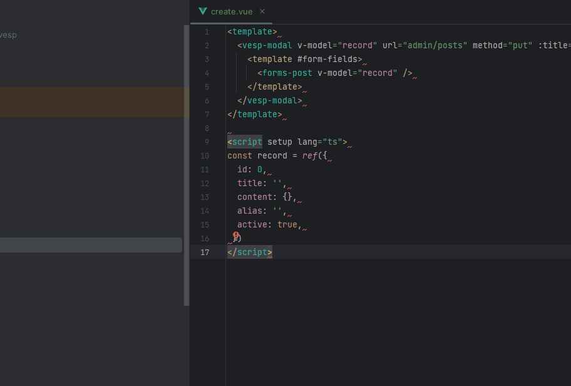Image resolution: width=571 pixels, height=386 pixels.
Task: Click the project panel vertical scrollbar
Action: [186, 163]
